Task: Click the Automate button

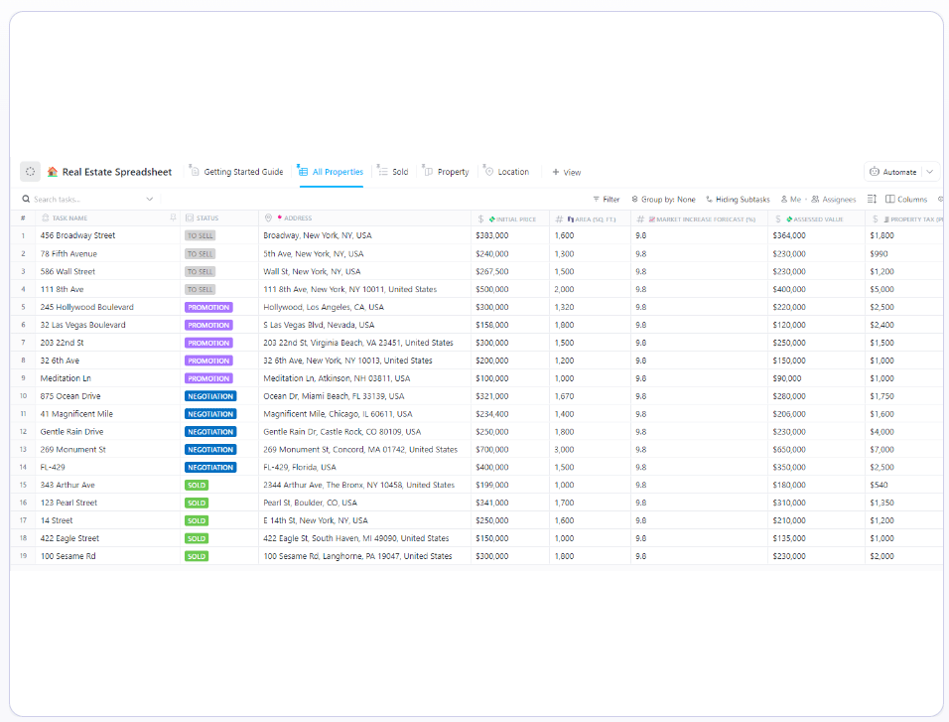Action: pyautogui.click(x=892, y=172)
